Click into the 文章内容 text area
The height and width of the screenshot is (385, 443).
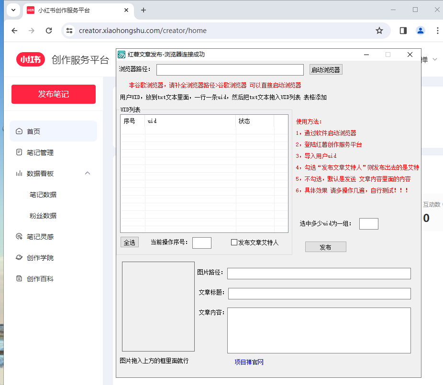coord(319,330)
